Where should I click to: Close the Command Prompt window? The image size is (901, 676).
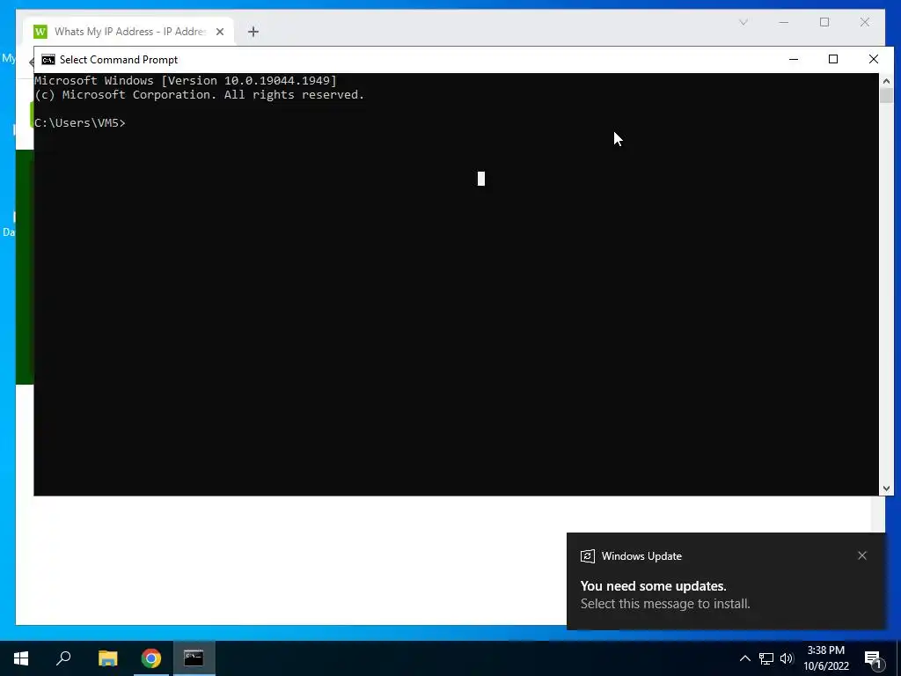click(x=874, y=59)
